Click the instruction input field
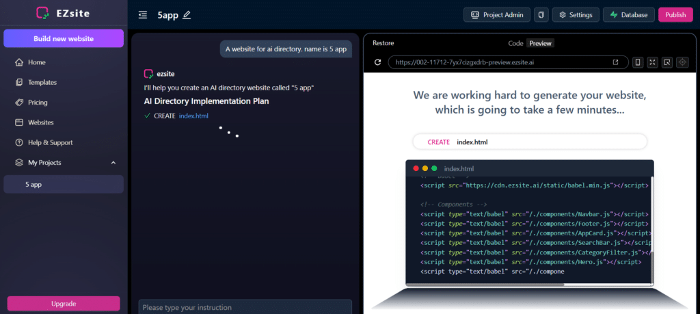 point(245,307)
